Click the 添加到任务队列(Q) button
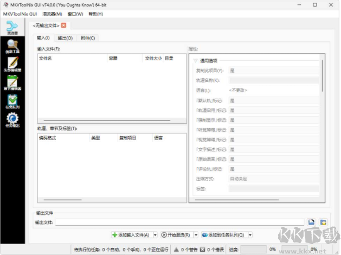341x255 pixels. (224, 235)
